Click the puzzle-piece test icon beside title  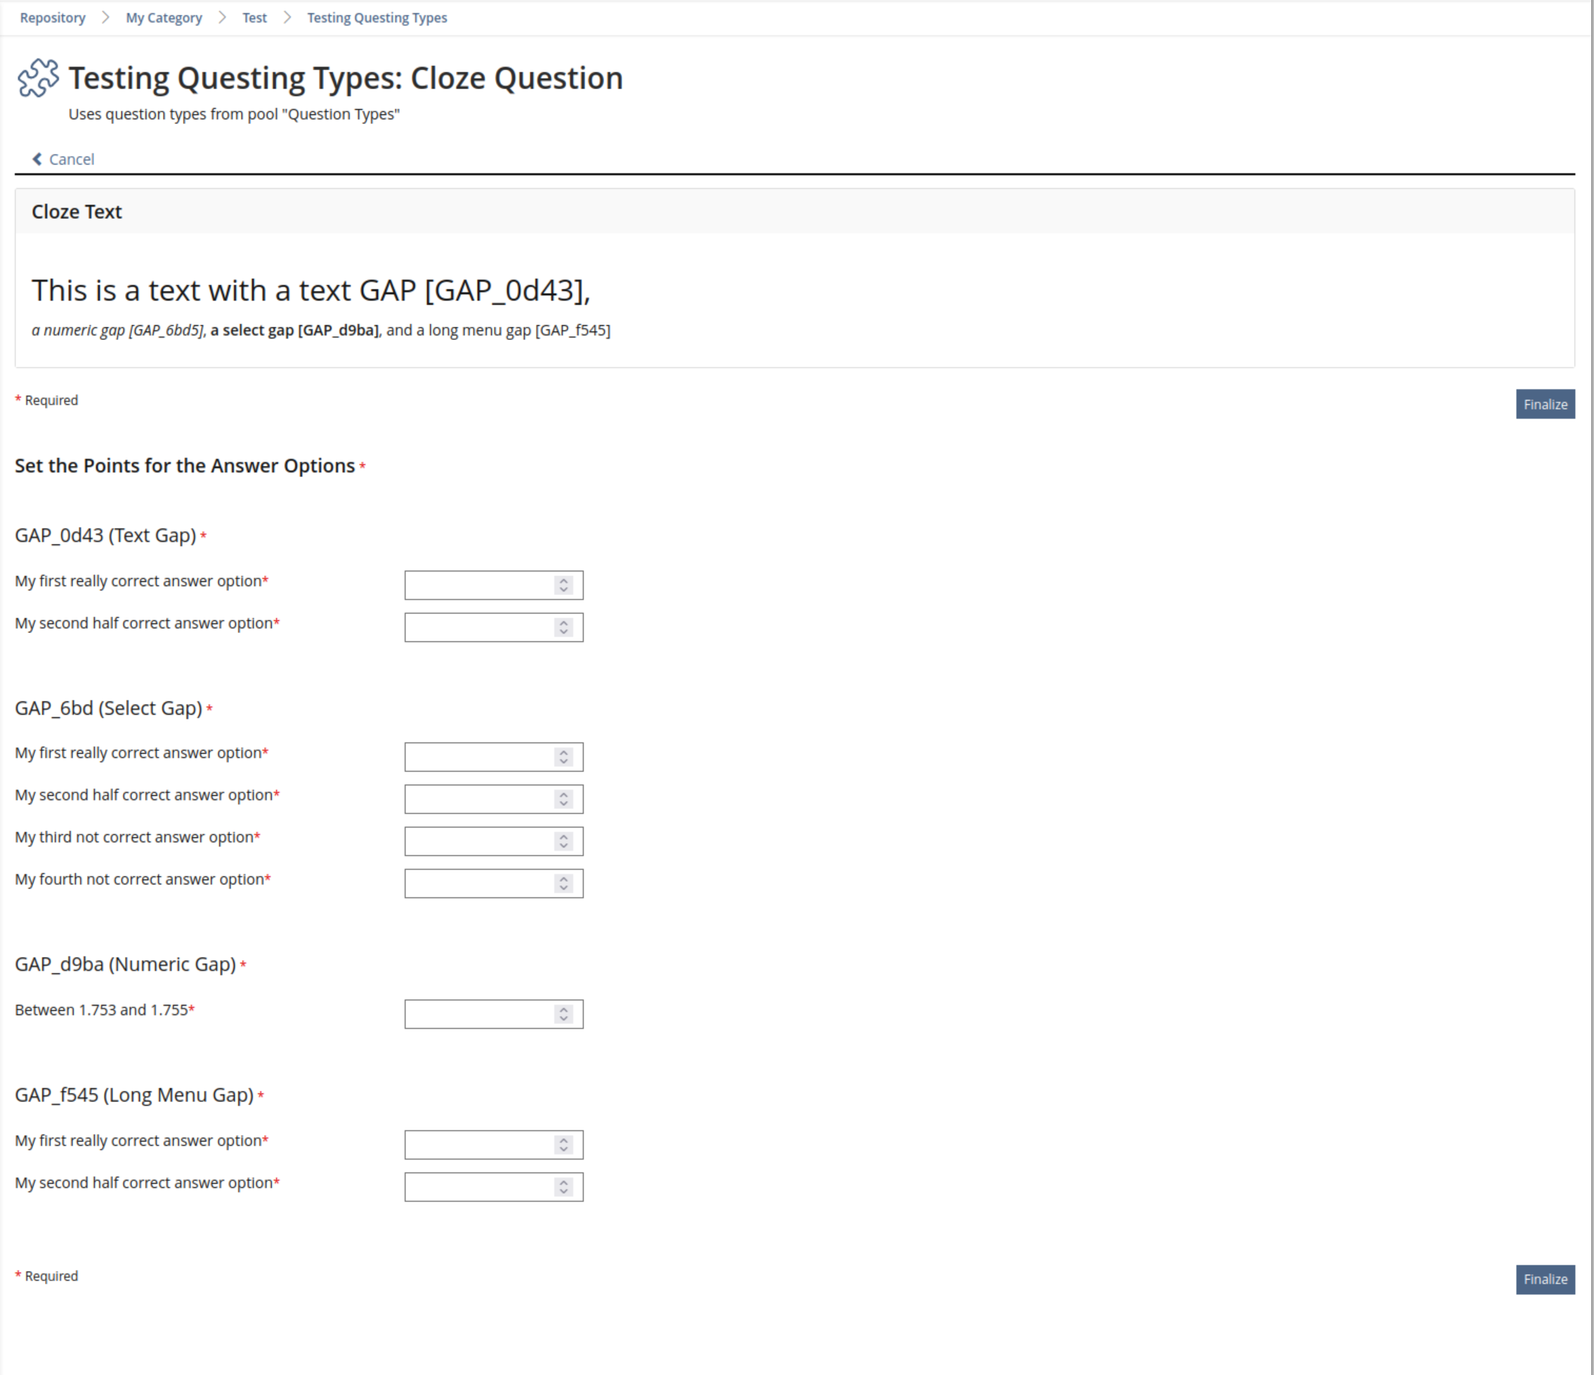38,78
